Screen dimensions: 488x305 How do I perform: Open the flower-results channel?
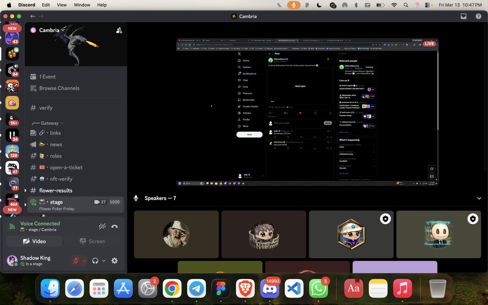[76, 190]
